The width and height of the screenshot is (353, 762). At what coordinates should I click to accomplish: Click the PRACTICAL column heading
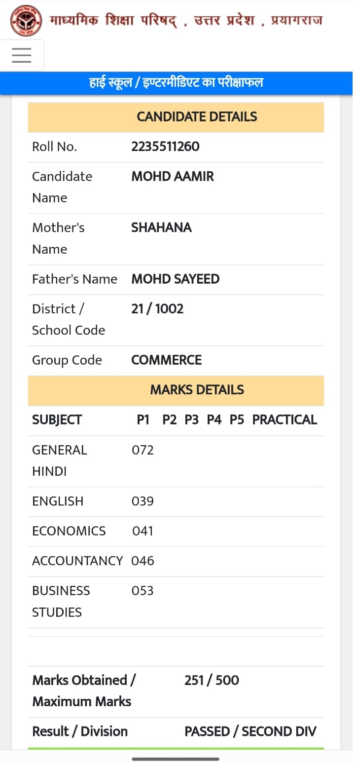point(284,420)
